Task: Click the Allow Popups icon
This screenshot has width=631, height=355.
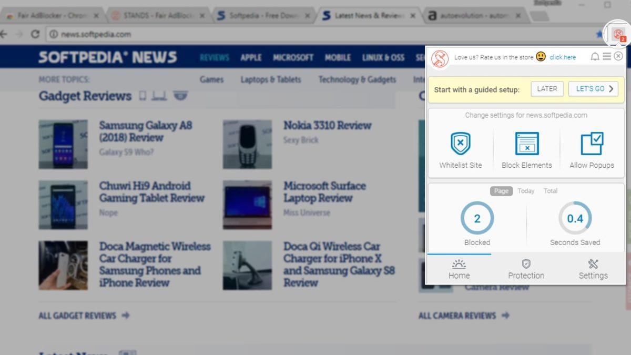Action: click(592, 143)
